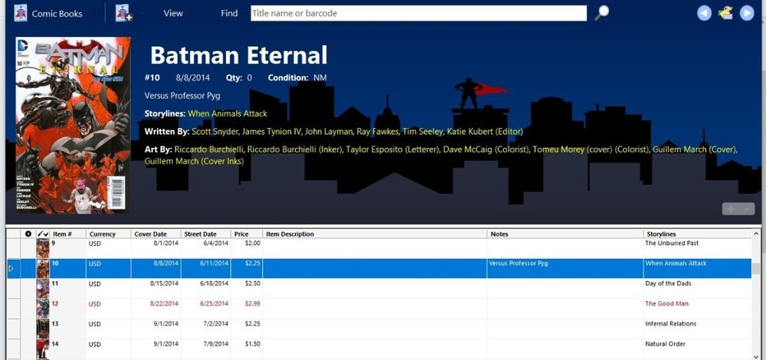Open the Guillem March (Cover Inks) link

(194, 161)
